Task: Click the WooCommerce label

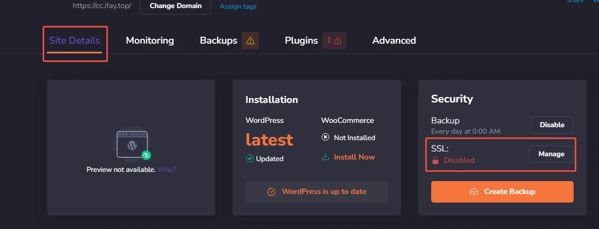Action: coord(347,121)
